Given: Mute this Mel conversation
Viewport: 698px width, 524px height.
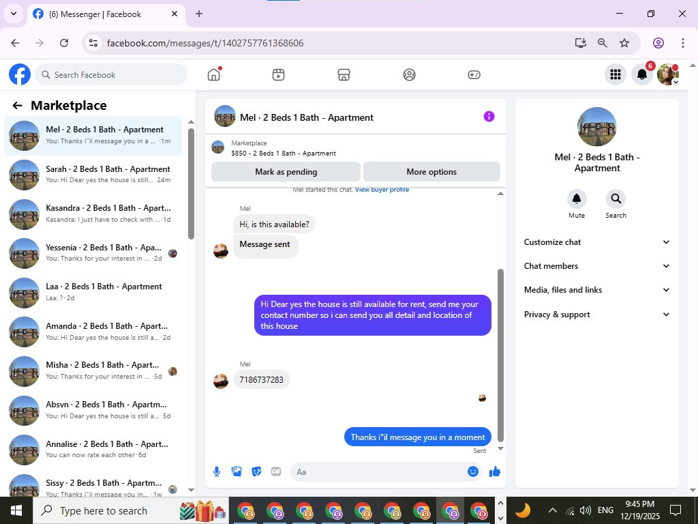Looking at the screenshot, I should pos(577,199).
